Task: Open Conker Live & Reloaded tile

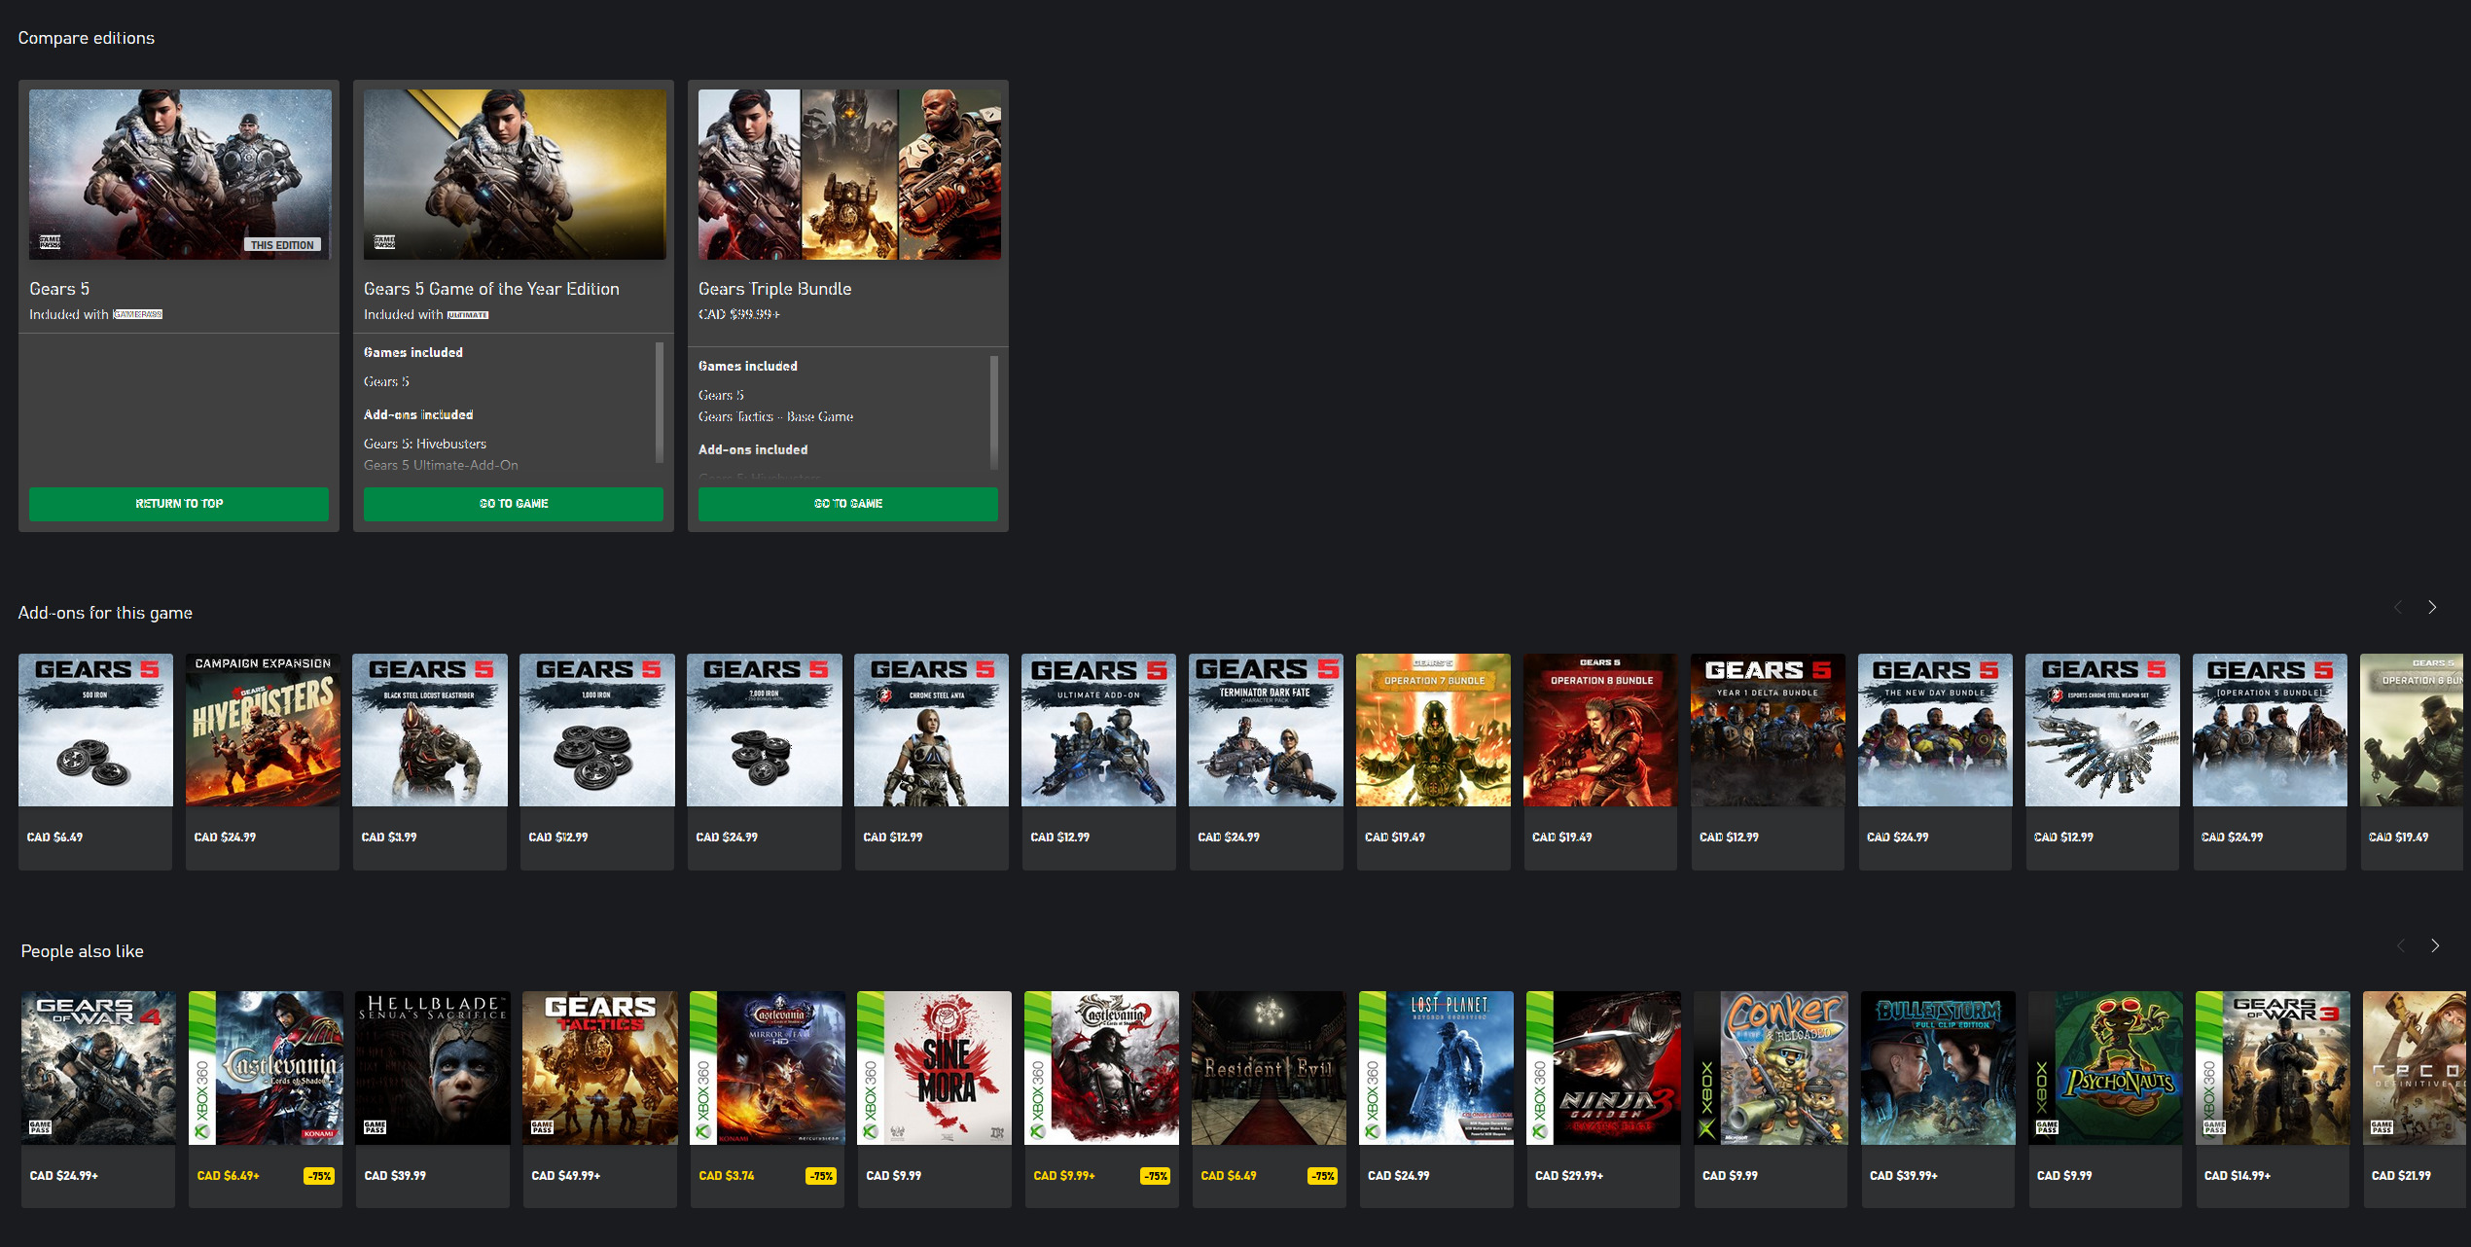Action: click(x=1772, y=1099)
